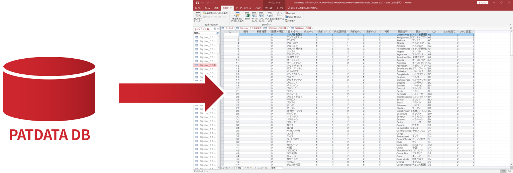Click the キューバ cell in 日本名称 column
Screen dimensions: 513x173
pyautogui.click(x=294, y=156)
